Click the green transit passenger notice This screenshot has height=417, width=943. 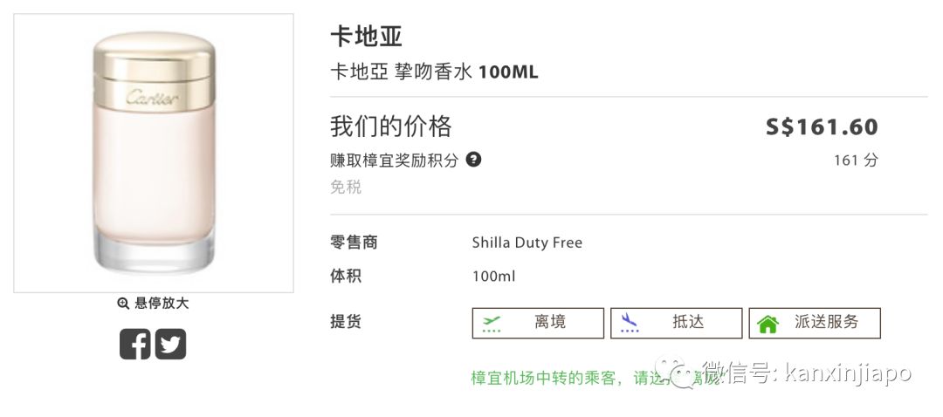click(568, 379)
